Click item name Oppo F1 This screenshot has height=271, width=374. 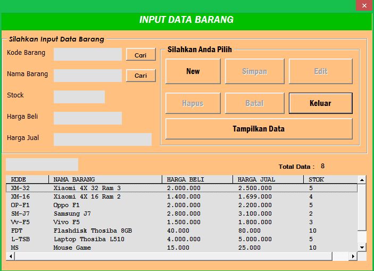67,205
